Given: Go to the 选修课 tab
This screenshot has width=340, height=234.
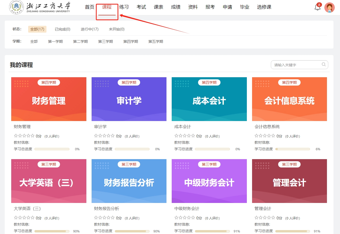Looking at the screenshot, I should point(264,7).
